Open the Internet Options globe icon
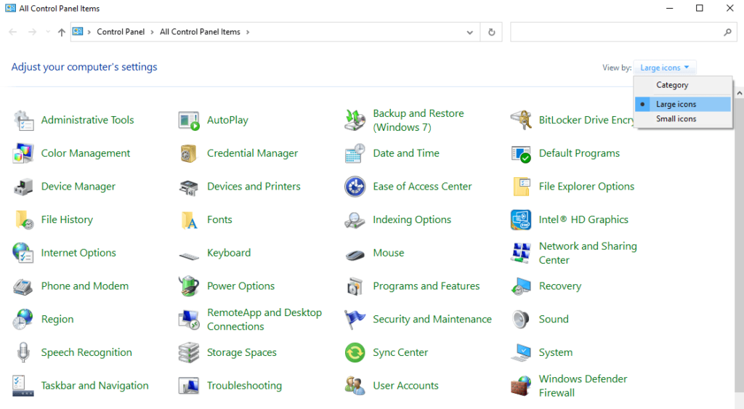 click(23, 253)
